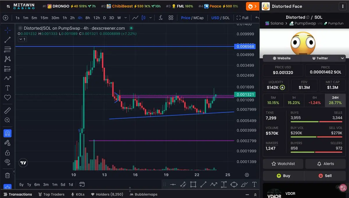Switch chart denomination to USD

click(x=215, y=18)
